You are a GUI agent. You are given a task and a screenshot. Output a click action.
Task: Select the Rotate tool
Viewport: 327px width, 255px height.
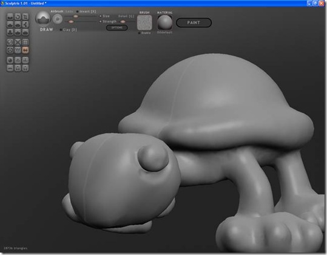tap(18, 16)
